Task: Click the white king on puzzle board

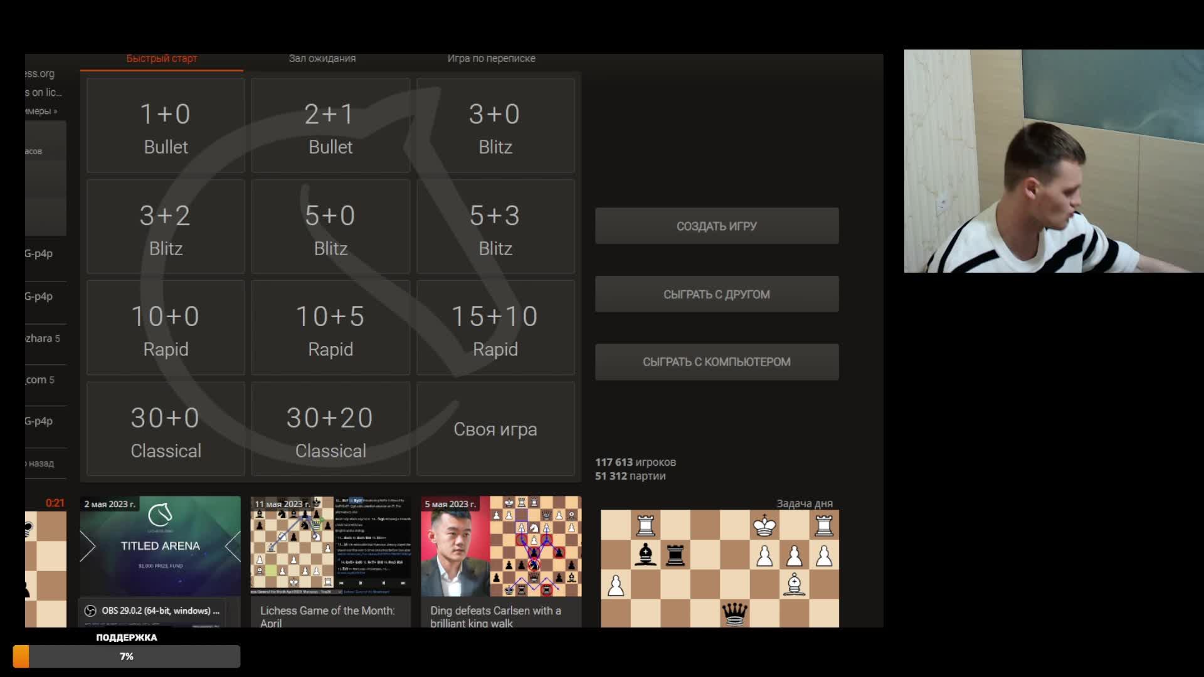Action: (764, 525)
